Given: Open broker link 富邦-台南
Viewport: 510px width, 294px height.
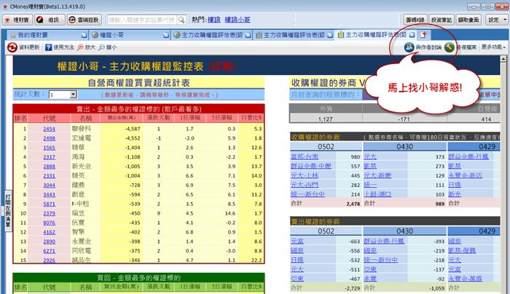Looking at the screenshot, I should (x=305, y=156).
